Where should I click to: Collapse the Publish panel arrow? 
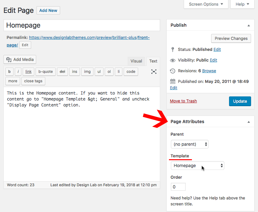coord(249,25)
